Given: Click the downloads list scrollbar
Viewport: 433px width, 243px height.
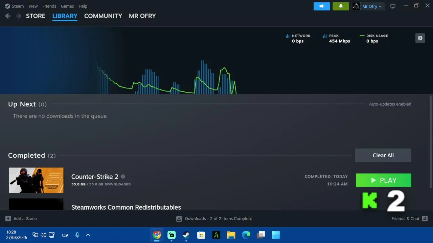Looking at the screenshot, I should pyautogui.click(x=430, y=142).
